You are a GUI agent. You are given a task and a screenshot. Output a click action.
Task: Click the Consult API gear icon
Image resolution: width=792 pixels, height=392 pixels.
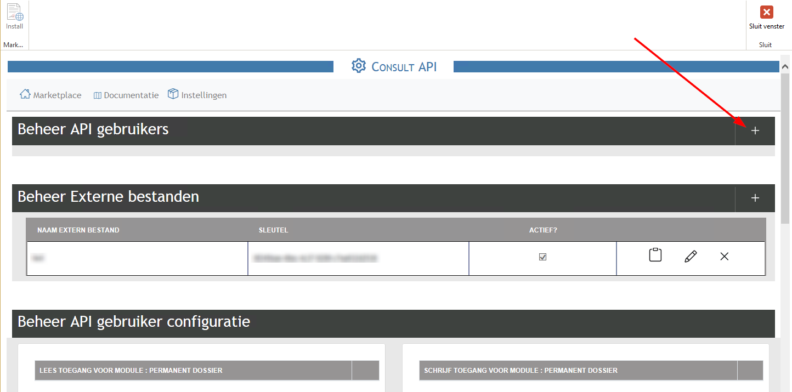[x=359, y=66]
